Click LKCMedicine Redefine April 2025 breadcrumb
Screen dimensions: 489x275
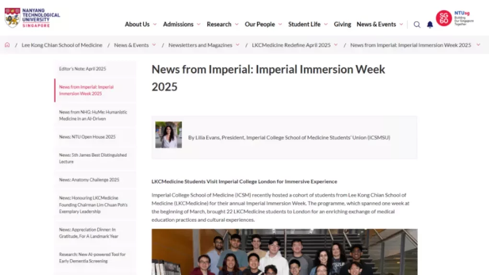(x=291, y=45)
